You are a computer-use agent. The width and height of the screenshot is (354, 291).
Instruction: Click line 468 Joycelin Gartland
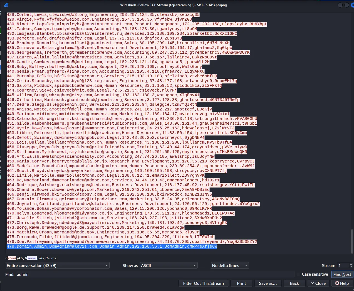(x=133, y=204)
